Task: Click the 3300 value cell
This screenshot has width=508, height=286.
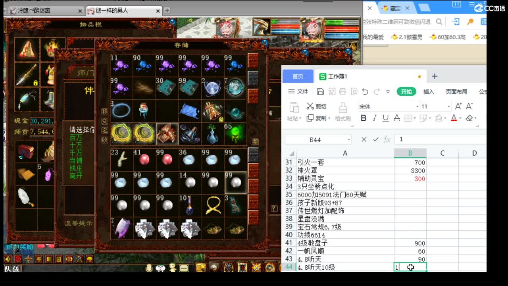Action: click(410, 170)
